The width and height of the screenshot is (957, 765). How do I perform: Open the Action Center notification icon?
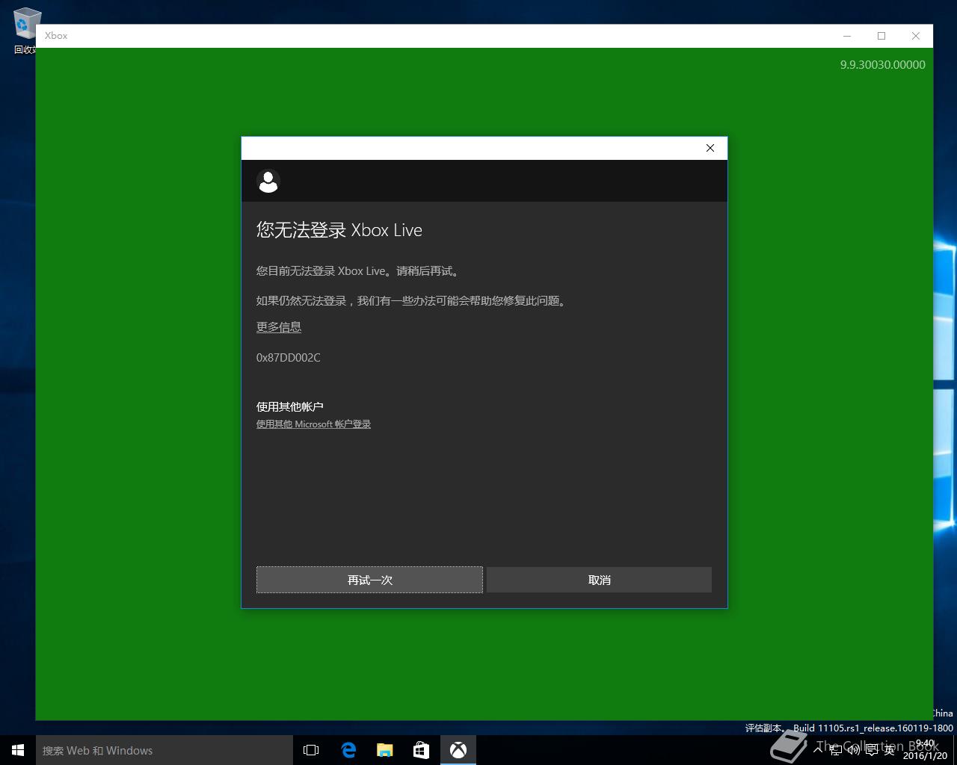pos(872,750)
